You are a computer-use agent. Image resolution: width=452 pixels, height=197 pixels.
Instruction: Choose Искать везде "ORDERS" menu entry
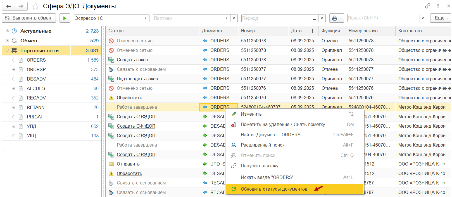[294, 177]
